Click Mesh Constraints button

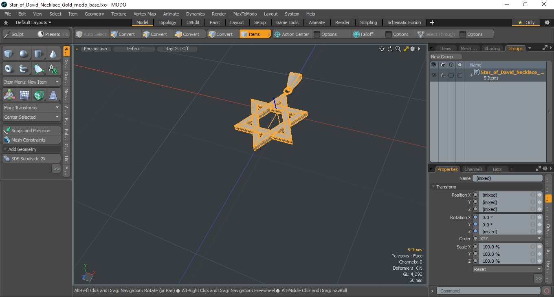coord(31,140)
